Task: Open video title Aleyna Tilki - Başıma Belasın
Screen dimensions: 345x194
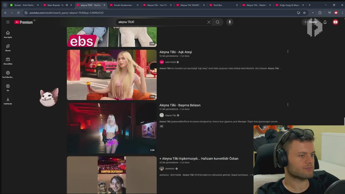Action: (180, 105)
